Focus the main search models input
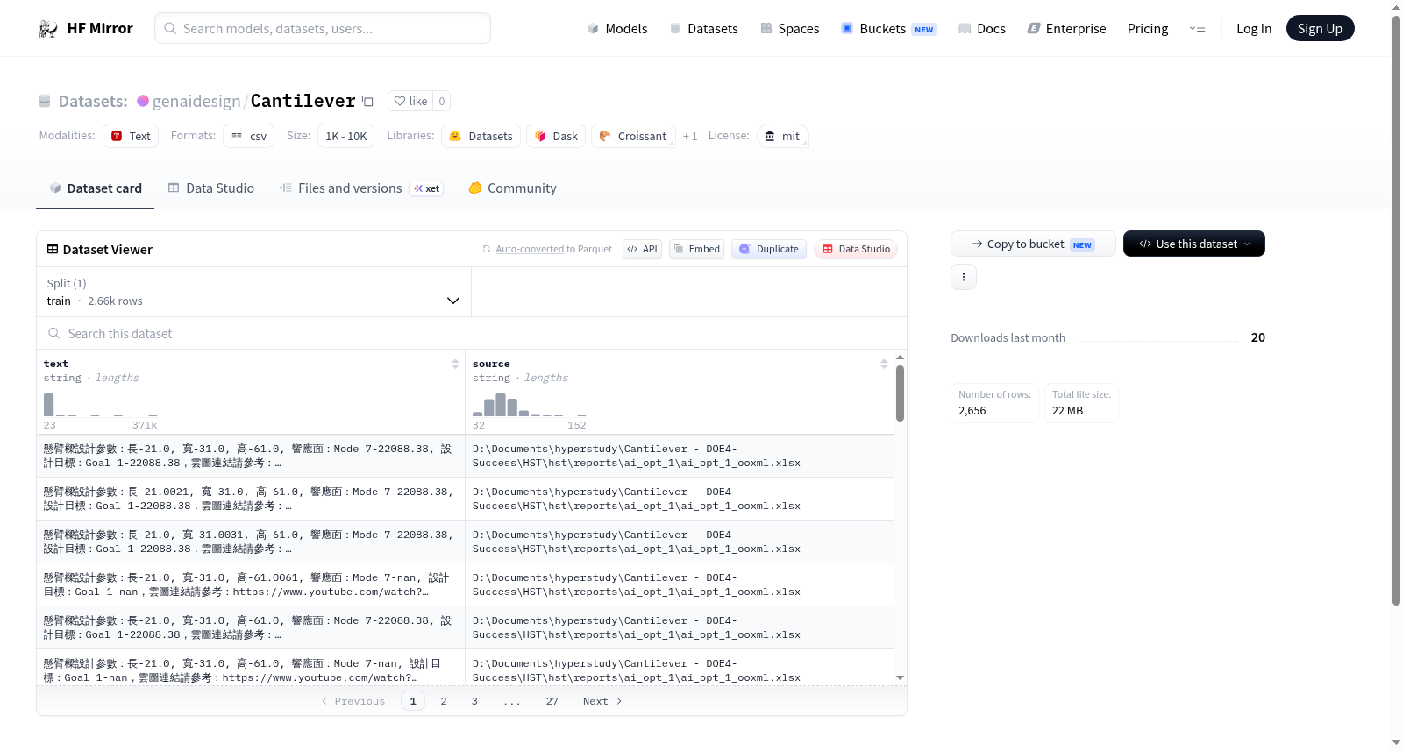 [x=323, y=28]
